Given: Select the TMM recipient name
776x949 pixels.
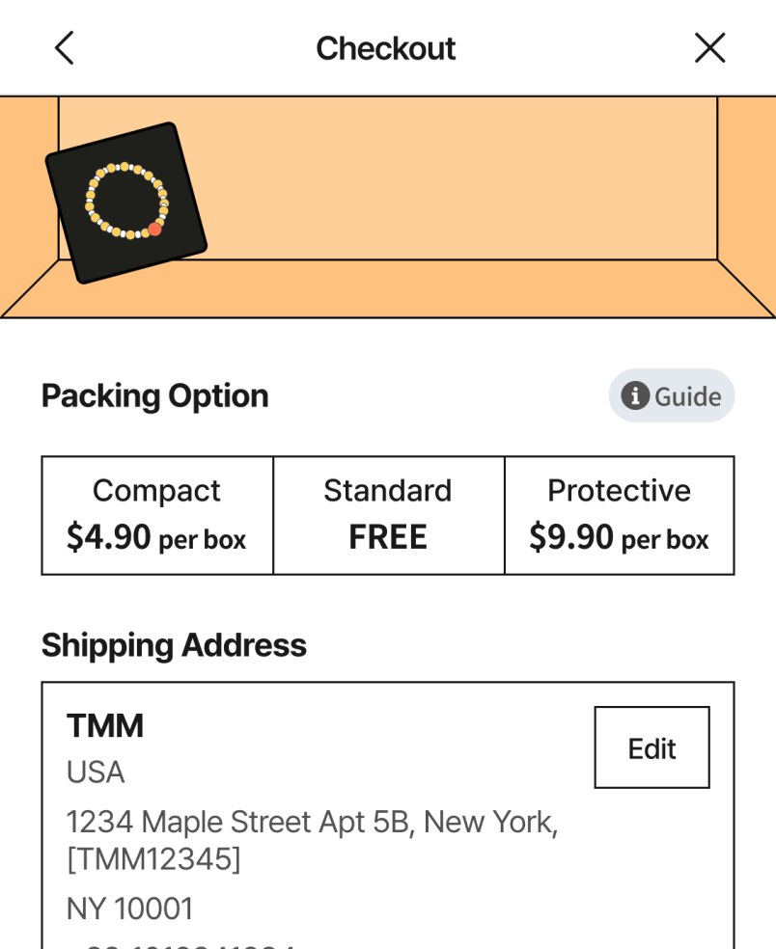Looking at the screenshot, I should [105, 725].
